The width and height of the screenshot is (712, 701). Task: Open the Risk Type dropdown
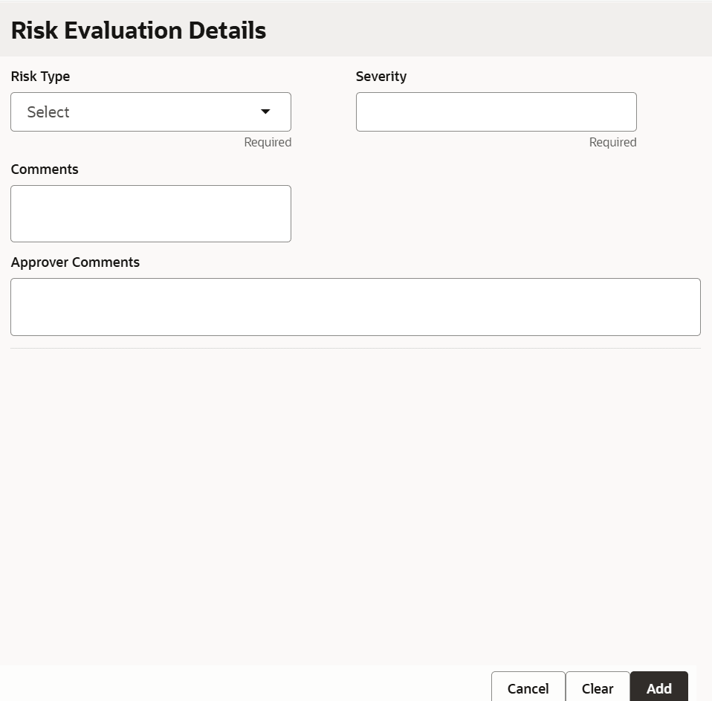tap(151, 112)
